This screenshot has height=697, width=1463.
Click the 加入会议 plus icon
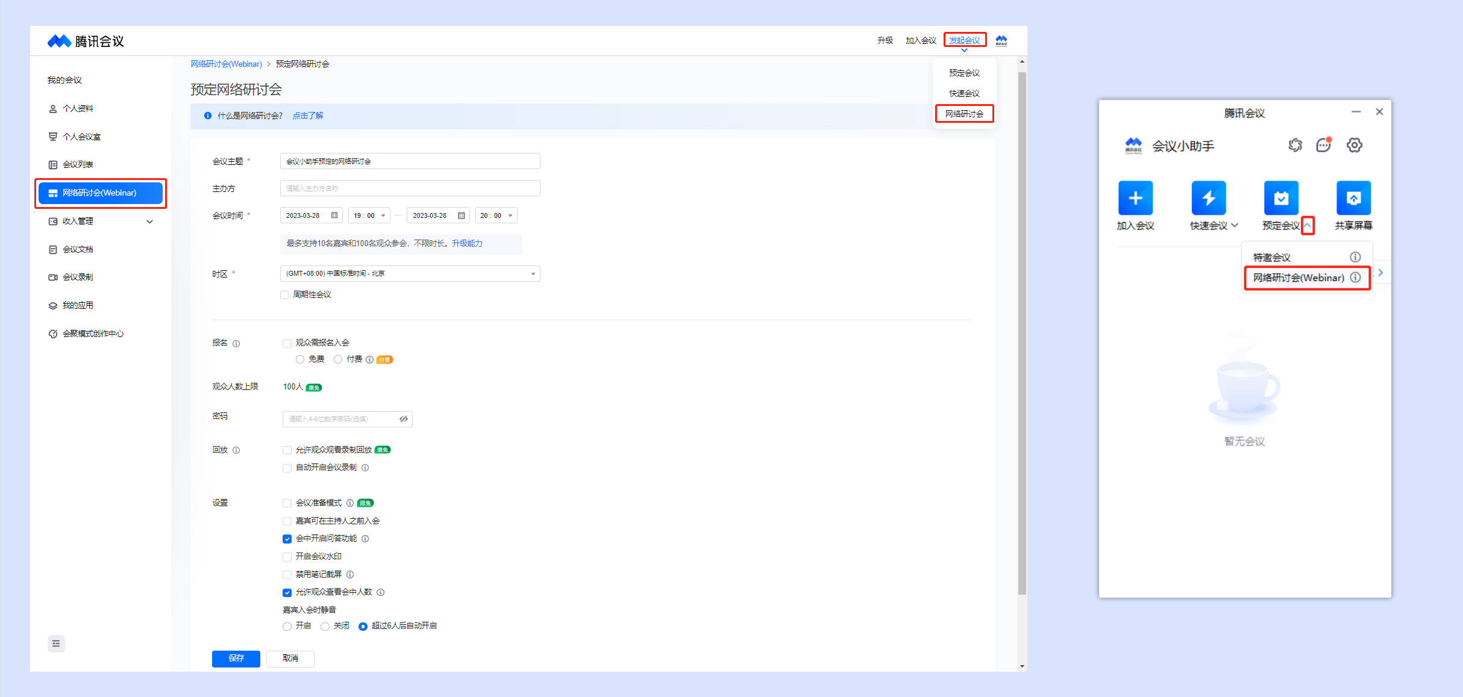click(1135, 198)
